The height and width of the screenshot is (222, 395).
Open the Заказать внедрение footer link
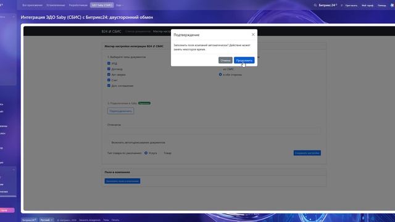click(x=89, y=220)
